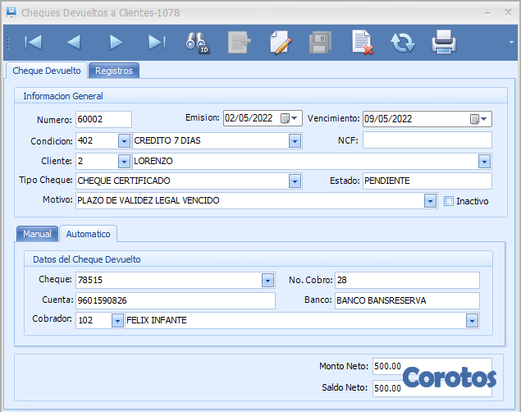Click the NCF text field
The image size is (521, 412).
click(427, 140)
